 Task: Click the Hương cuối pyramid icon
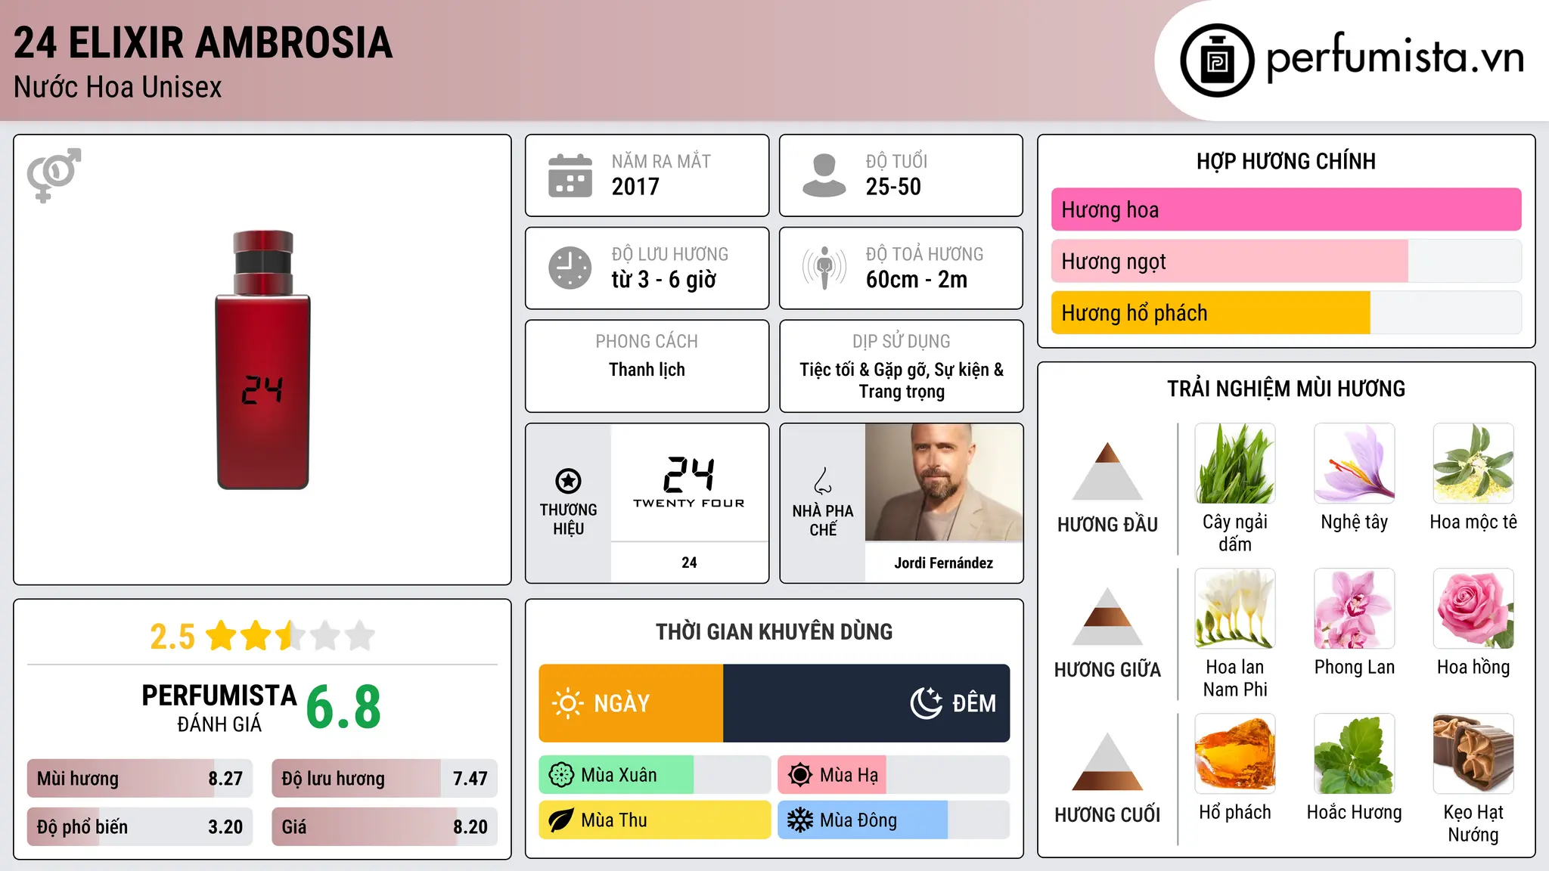1107,761
